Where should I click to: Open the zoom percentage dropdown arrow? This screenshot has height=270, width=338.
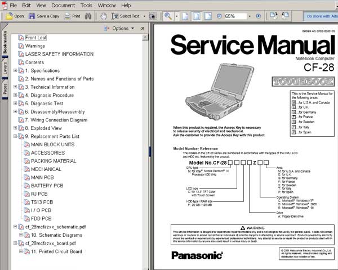click(250, 16)
